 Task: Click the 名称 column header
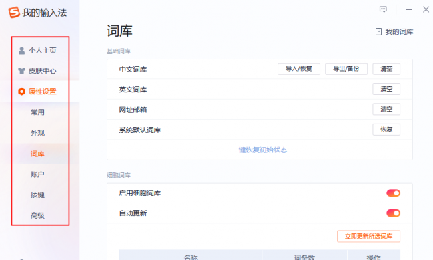pyautogui.click(x=191, y=257)
